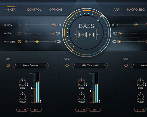This screenshot has width=147, height=117.
Task: Switch to the MIXER tab
Action: point(11,10)
